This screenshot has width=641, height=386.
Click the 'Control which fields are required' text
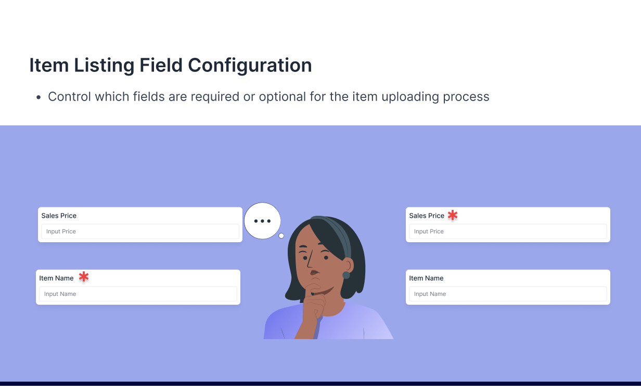click(x=144, y=97)
